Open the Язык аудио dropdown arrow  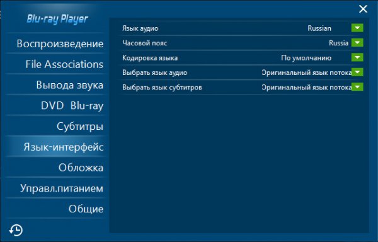click(357, 28)
